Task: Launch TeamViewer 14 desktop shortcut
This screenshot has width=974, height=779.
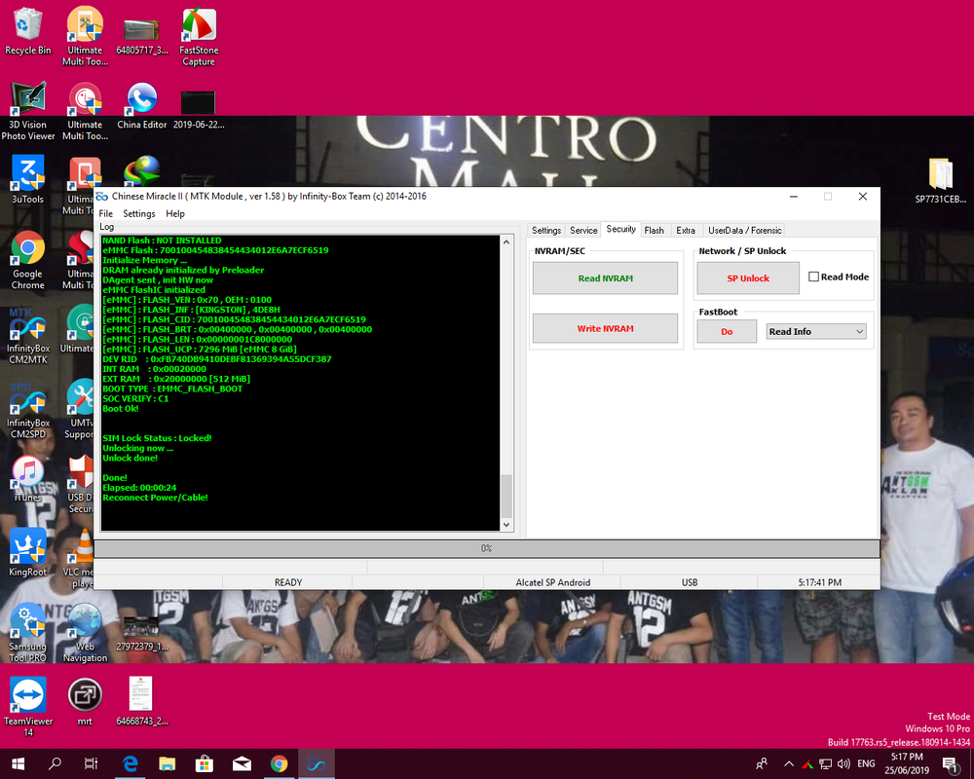Action: [28, 707]
